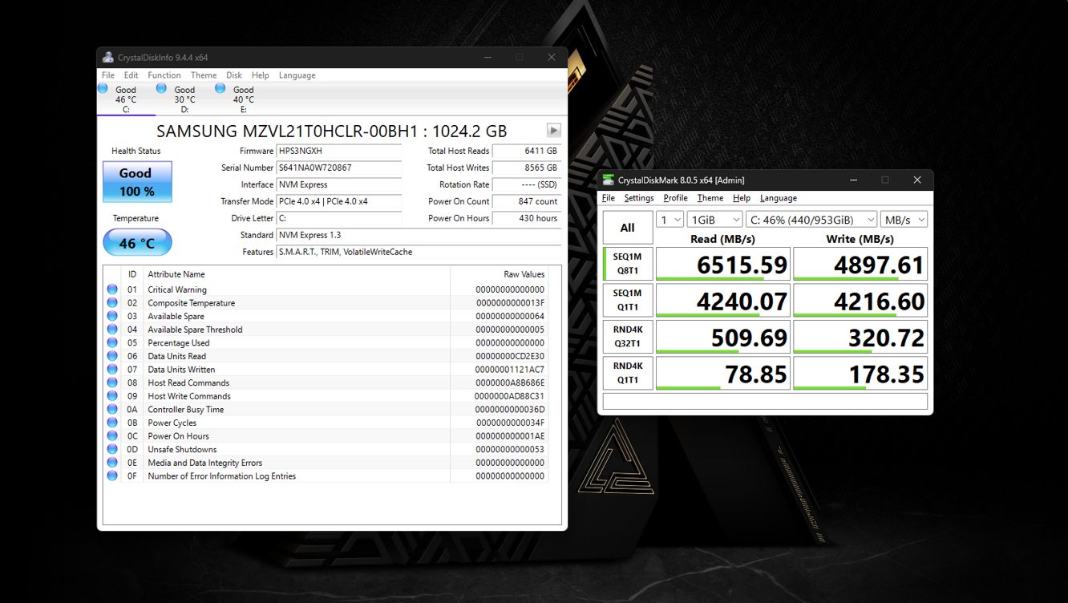Click the Total Host Reads value 6411 GB
1068x603 pixels.
tap(527, 151)
